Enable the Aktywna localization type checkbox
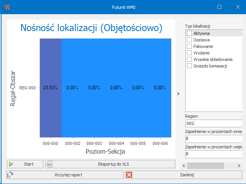The height and width of the screenshot is (184, 246). 189,33
